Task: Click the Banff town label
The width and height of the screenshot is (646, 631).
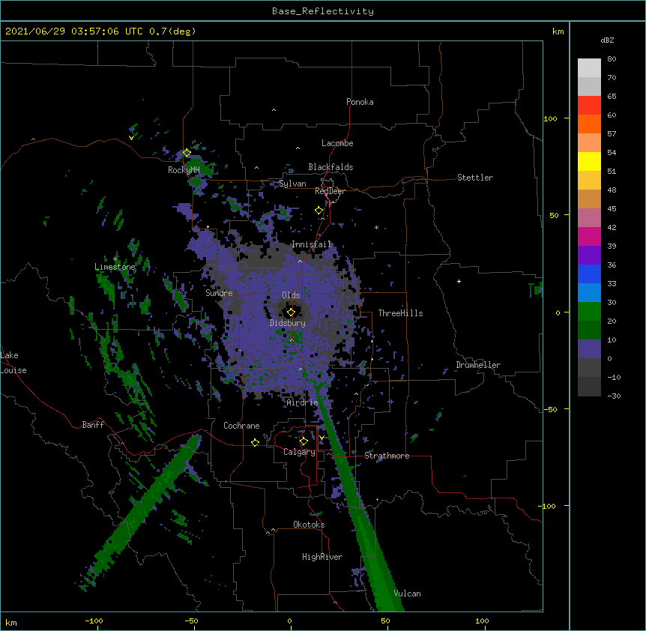Action: 93,425
